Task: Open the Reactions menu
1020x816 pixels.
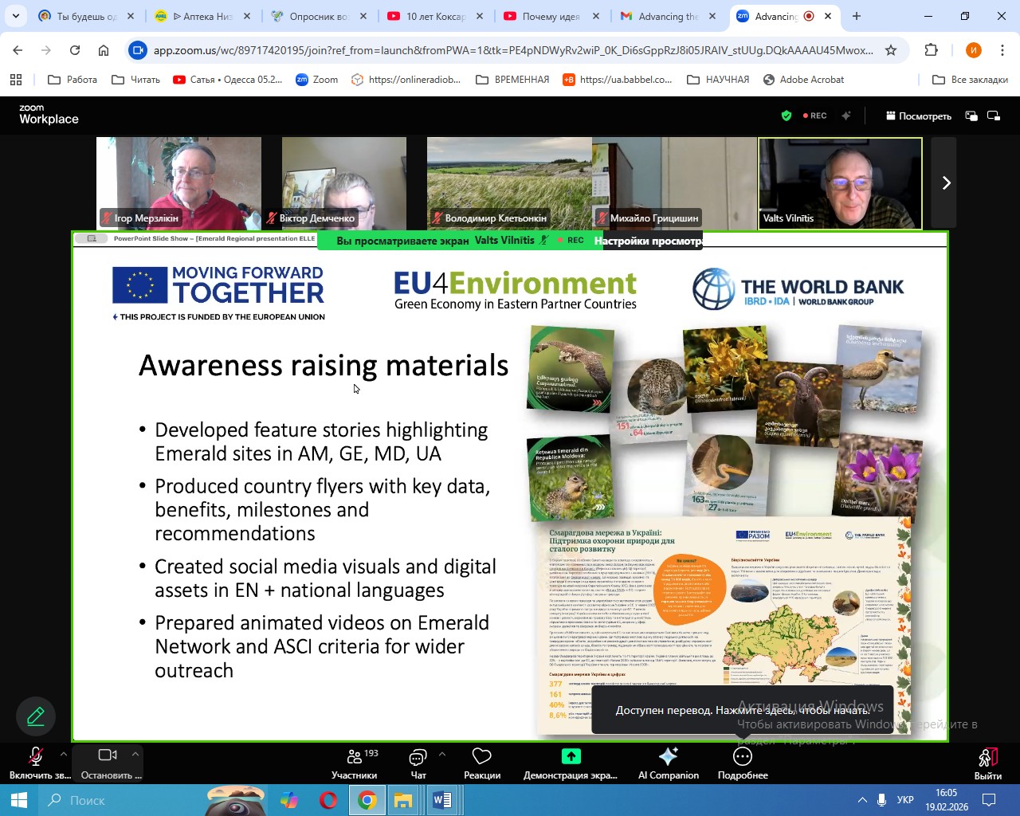Action: pos(481,763)
